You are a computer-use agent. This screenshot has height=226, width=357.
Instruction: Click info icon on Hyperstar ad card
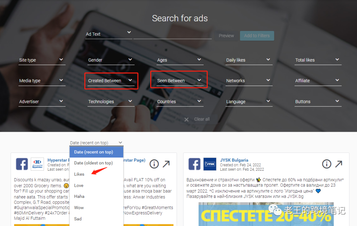(154, 164)
